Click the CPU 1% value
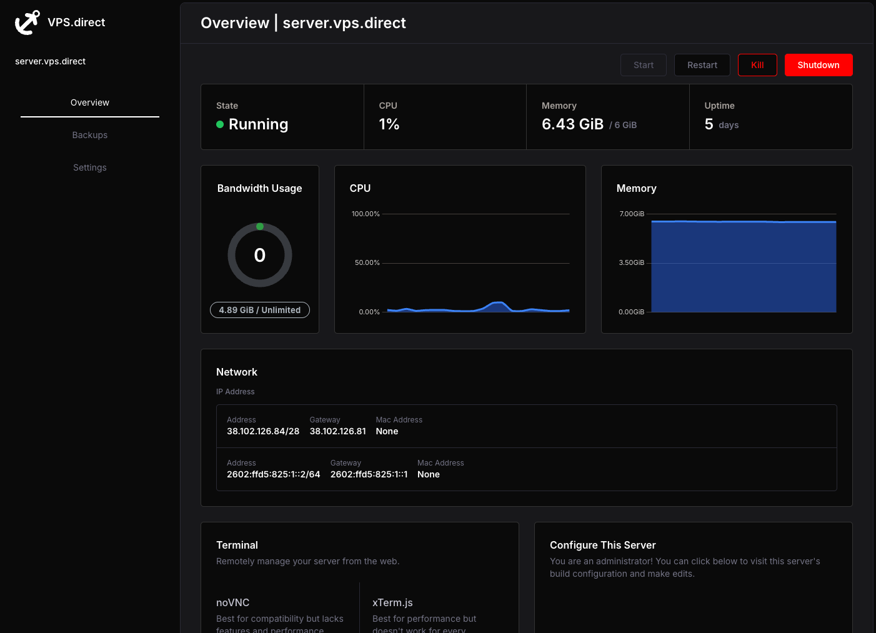 point(389,124)
